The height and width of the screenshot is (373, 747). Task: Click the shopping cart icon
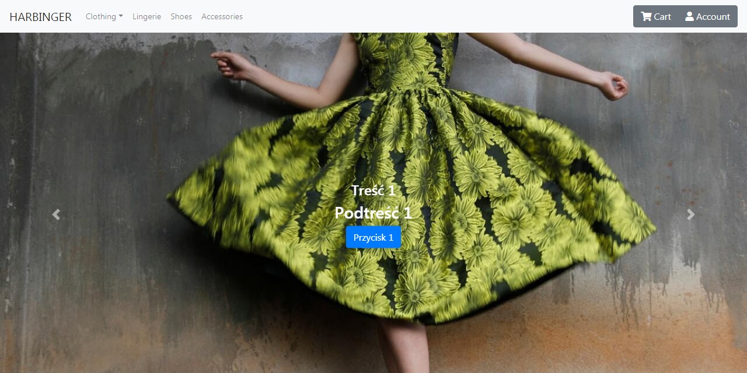646,16
